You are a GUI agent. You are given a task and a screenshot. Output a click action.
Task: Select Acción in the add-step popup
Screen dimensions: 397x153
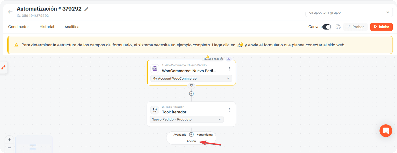pyautogui.click(x=191, y=141)
